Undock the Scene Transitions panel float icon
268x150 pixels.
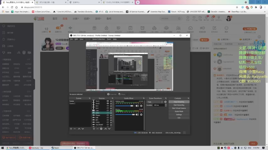(x=165, y=98)
